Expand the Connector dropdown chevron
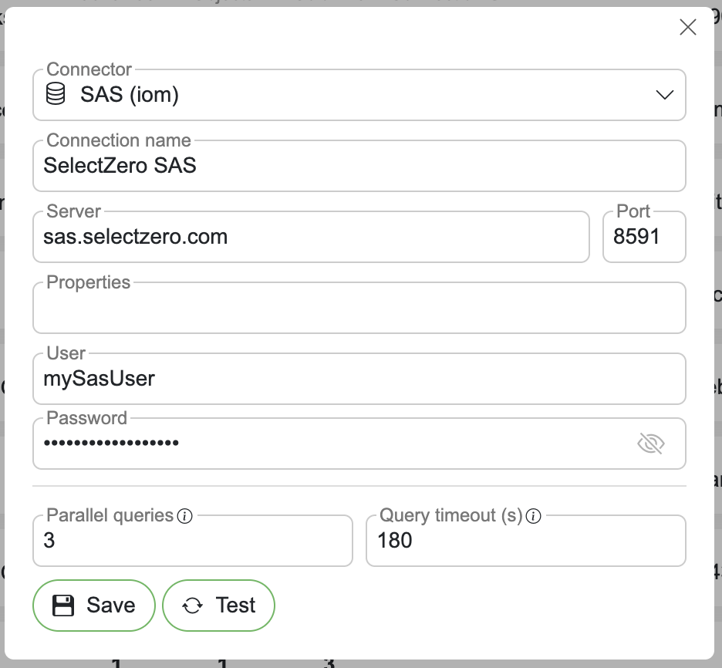This screenshot has width=722, height=668. 664,95
